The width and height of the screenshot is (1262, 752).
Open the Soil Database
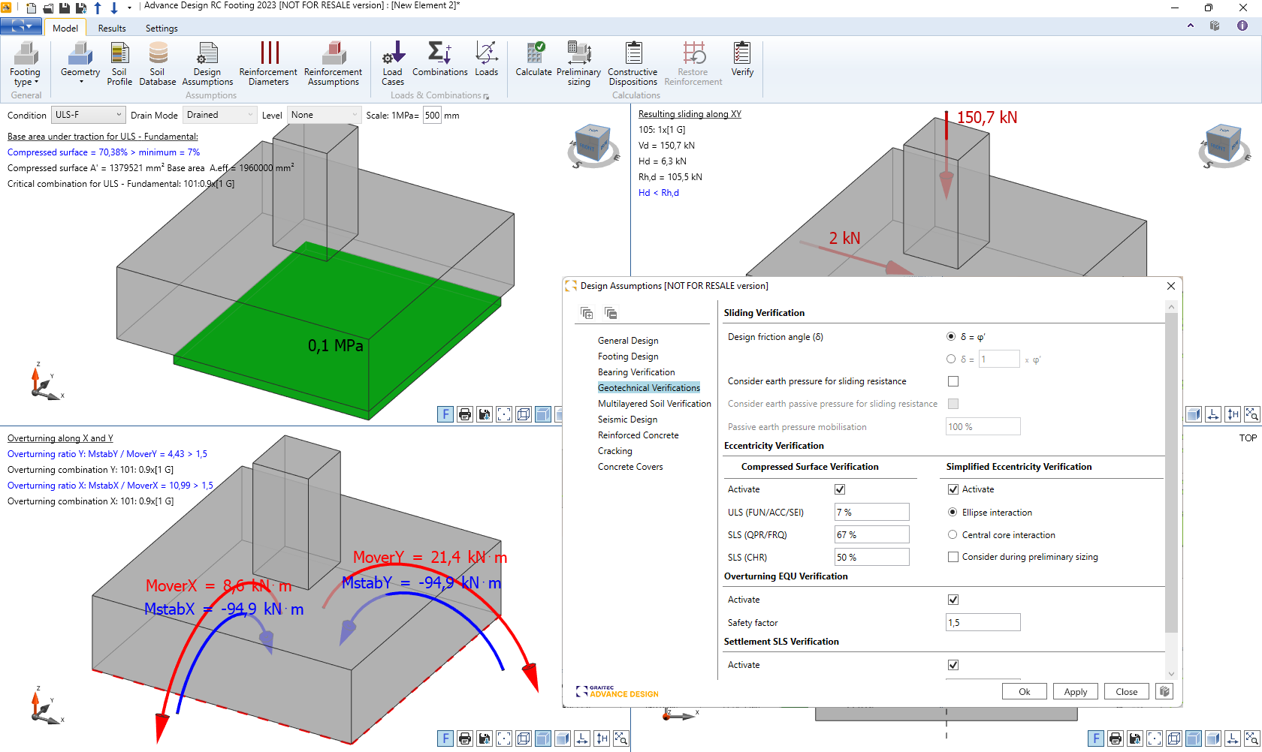[x=158, y=64]
